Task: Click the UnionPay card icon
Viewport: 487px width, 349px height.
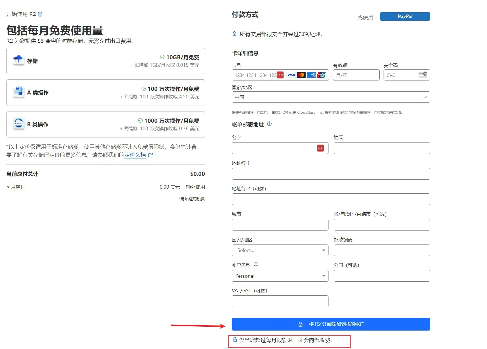Action: [x=321, y=75]
